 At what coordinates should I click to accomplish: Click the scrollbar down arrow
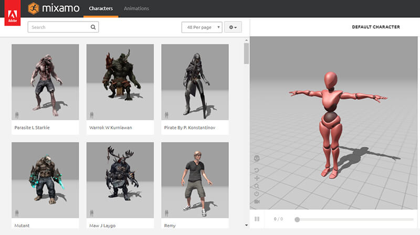pos(246,226)
